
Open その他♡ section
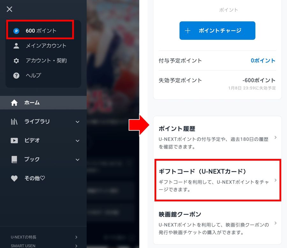(35, 178)
